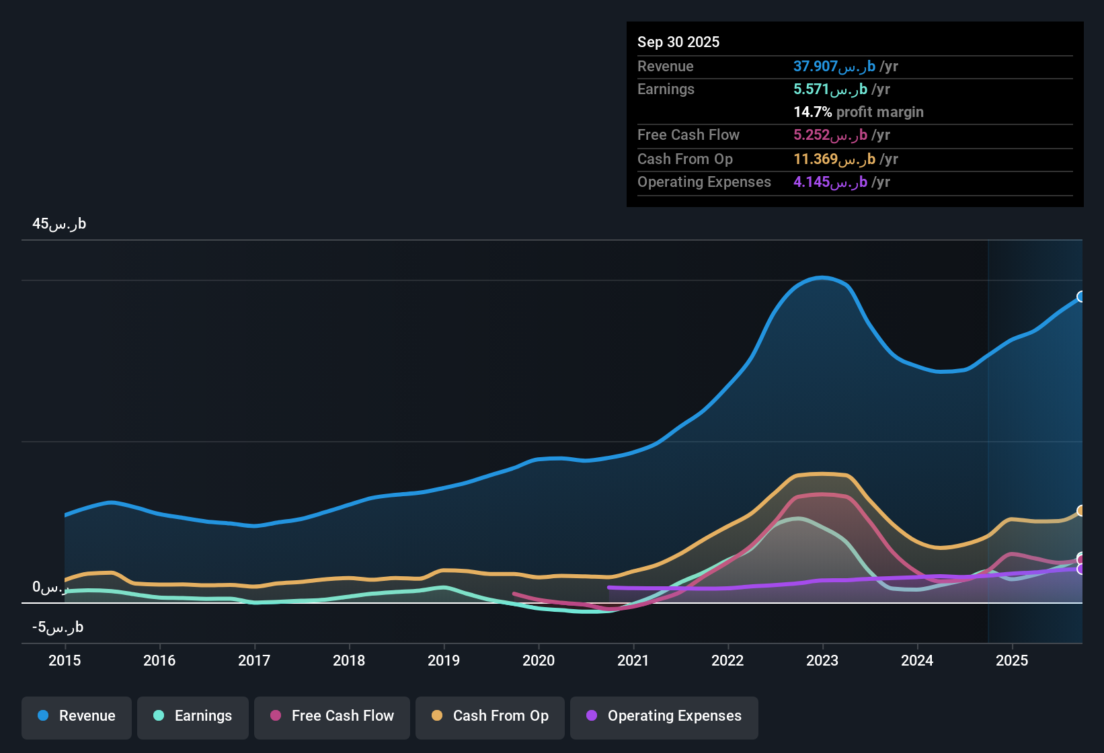
Task: Click the Cash From Op endpoint marker
Action: (1081, 510)
